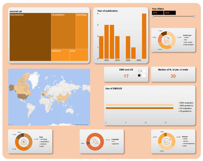Select the neuroscience treemap block
The image size is (203, 161).
[x=30, y=37]
